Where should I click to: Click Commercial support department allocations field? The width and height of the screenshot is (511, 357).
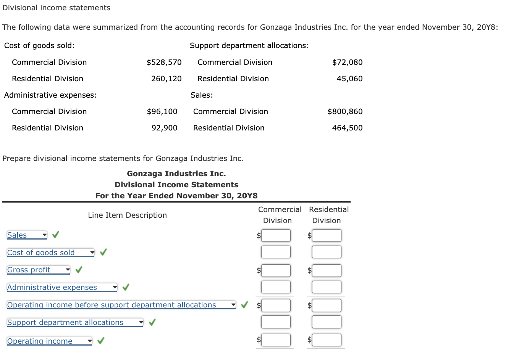[276, 322]
